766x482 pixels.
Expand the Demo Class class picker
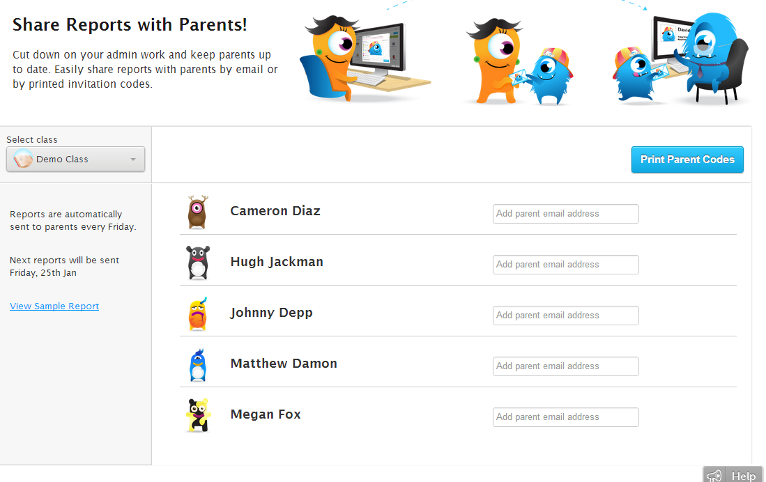click(75, 159)
